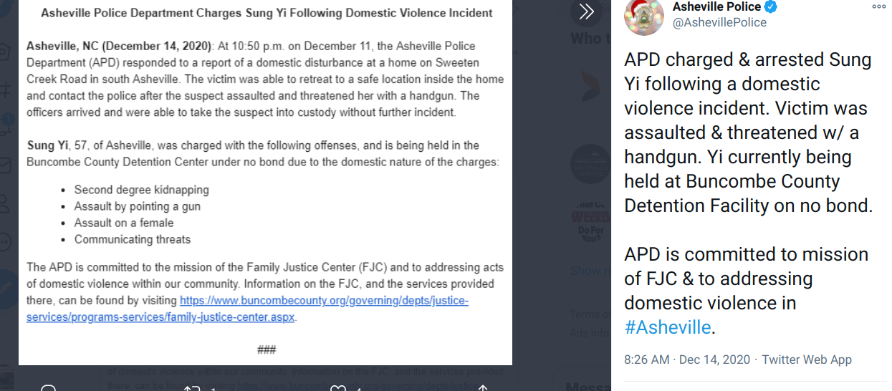Screen dimensions: 892x391
Task: Open dimmed Explore hashtag icon in left nav
Action: tap(6, 90)
